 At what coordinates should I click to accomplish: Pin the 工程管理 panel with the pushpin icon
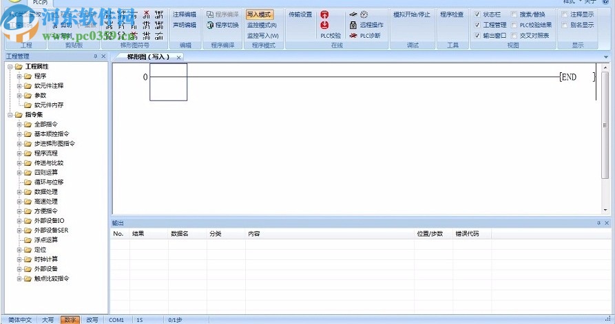tap(95, 56)
